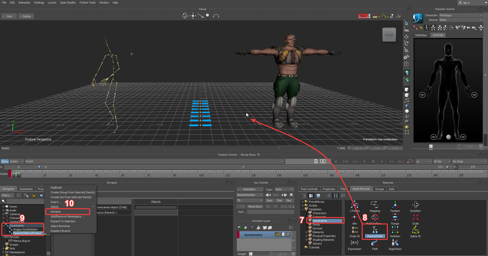Image resolution: width=488 pixels, height=256 pixels.
Task: Click the delete layer trash icon
Action: click(252, 228)
